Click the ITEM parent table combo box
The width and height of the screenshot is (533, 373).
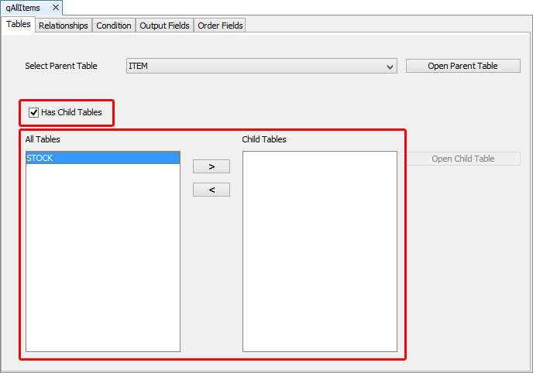click(x=256, y=66)
